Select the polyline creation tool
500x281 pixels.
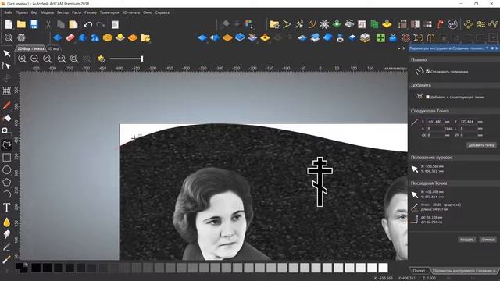click(x=7, y=144)
